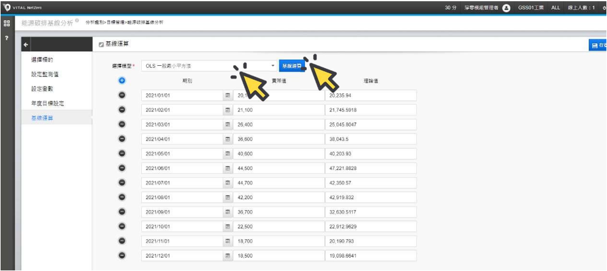The height and width of the screenshot is (271, 607).
Task: Open calendar picker for 2021/12/01 date
Action: coord(228,256)
